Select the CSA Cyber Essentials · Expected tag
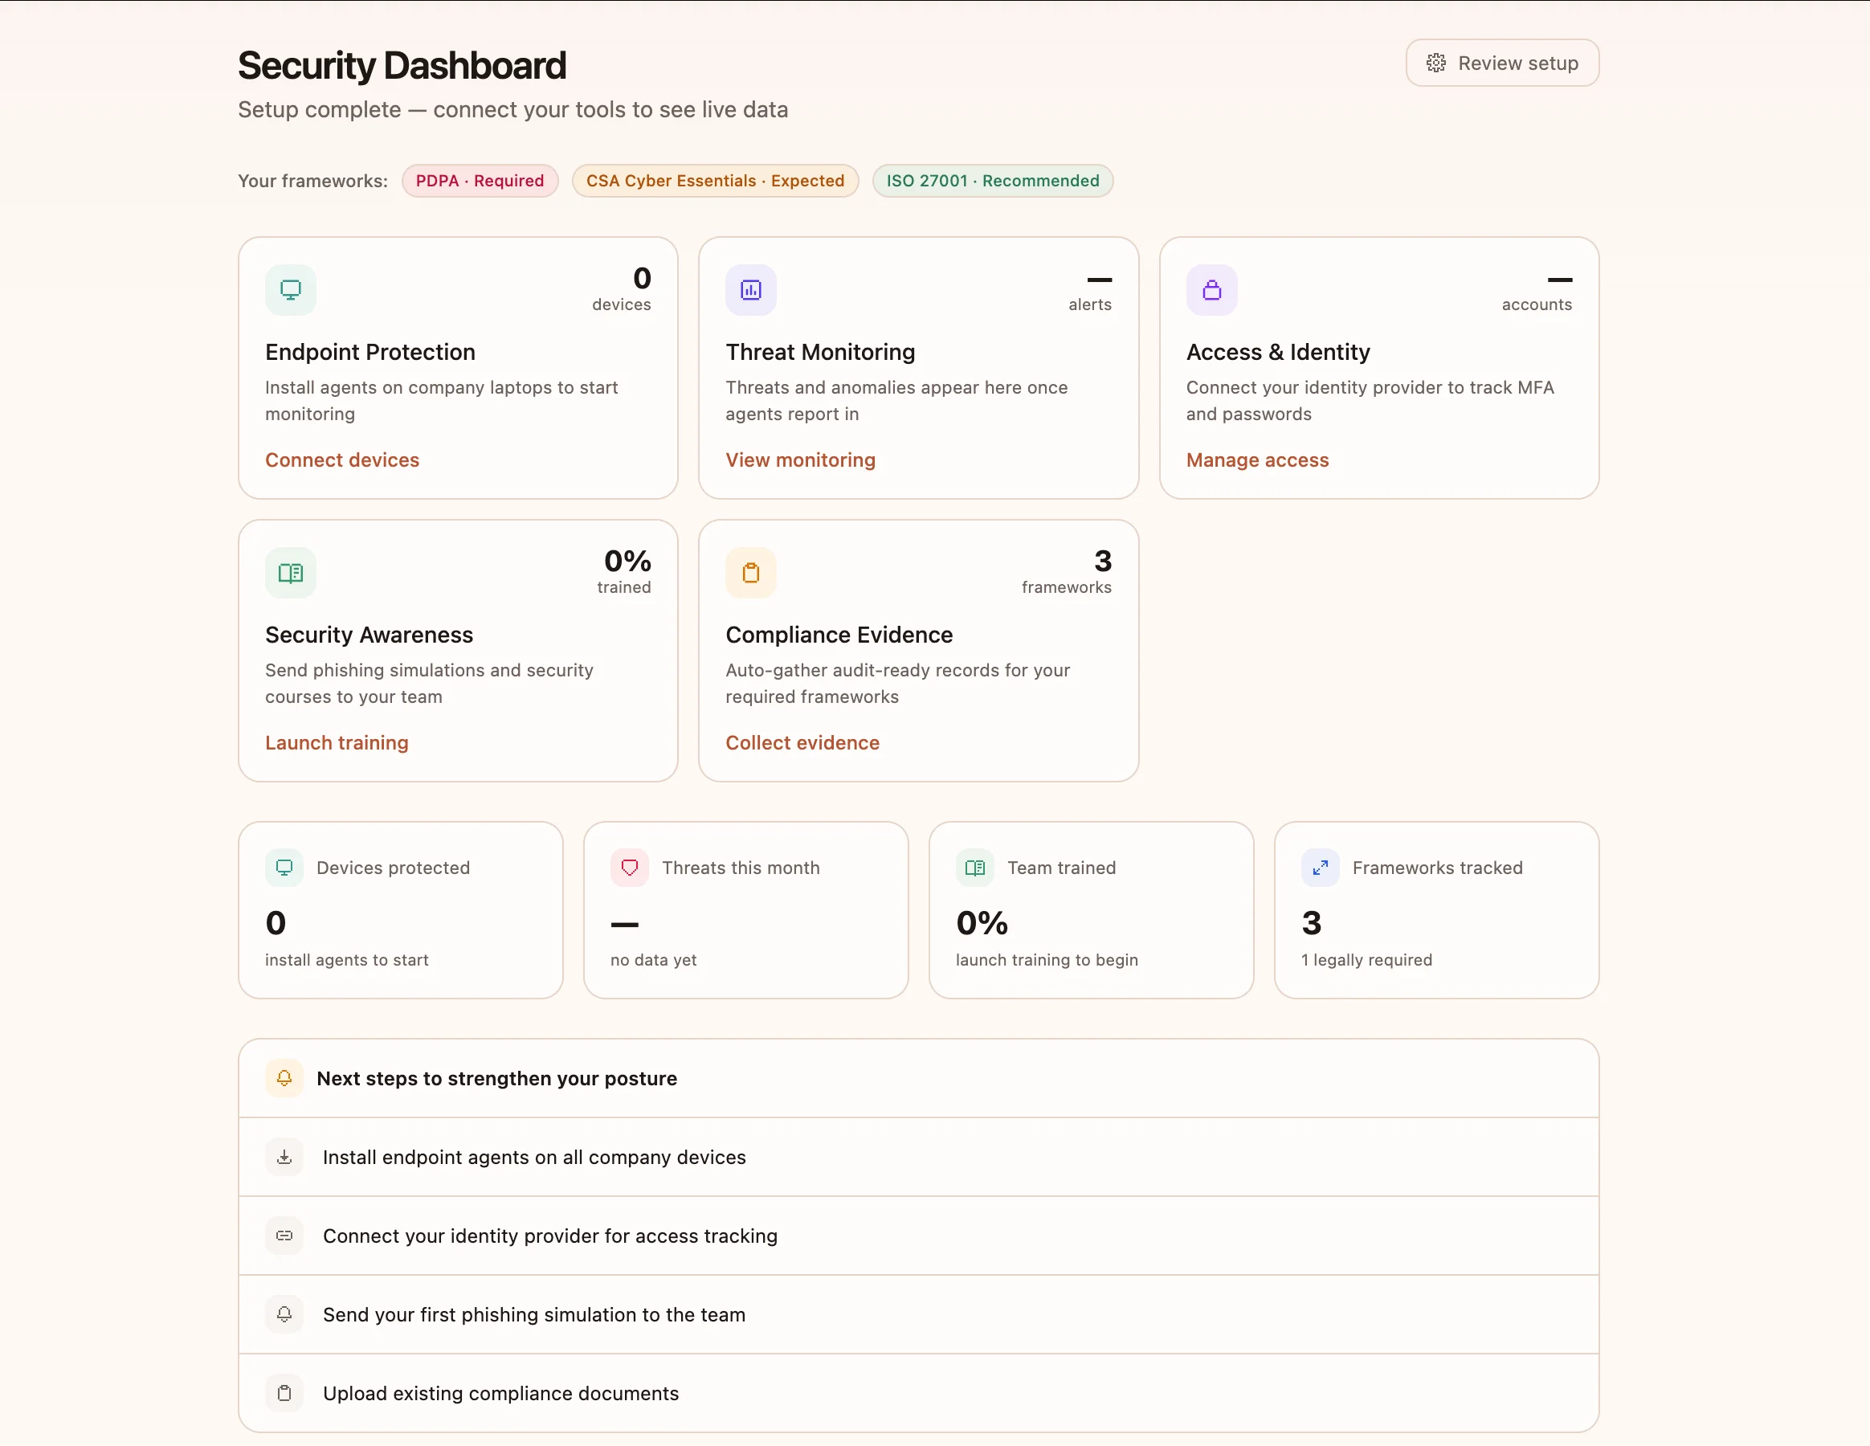The height and width of the screenshot is (1446, 1870). [715, 181]
